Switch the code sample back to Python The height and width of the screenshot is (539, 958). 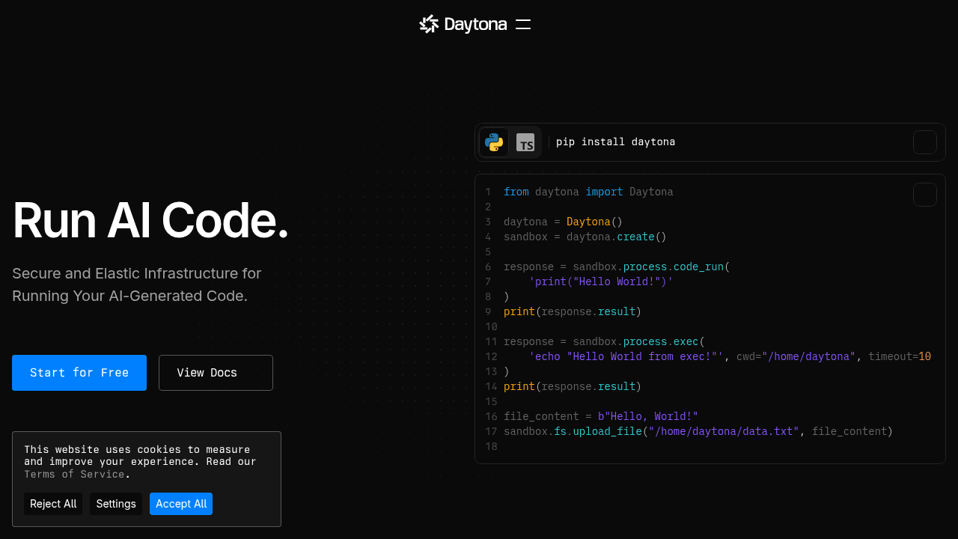(494, 142)
